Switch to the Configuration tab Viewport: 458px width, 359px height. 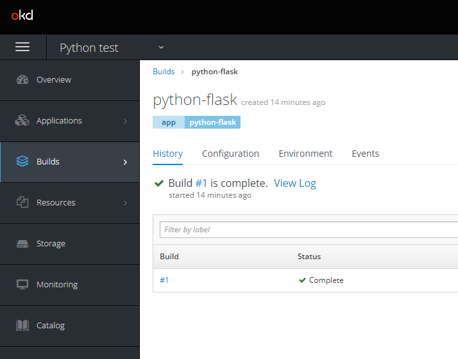(x=230, y=154)
